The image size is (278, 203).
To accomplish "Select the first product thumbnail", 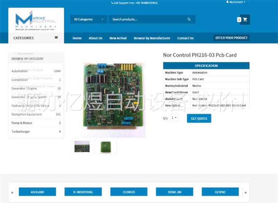I will click(x=82, y=147).
